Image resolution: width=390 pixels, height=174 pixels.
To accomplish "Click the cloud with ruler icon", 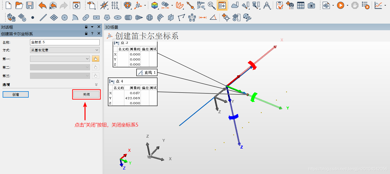I will [235, 5].
